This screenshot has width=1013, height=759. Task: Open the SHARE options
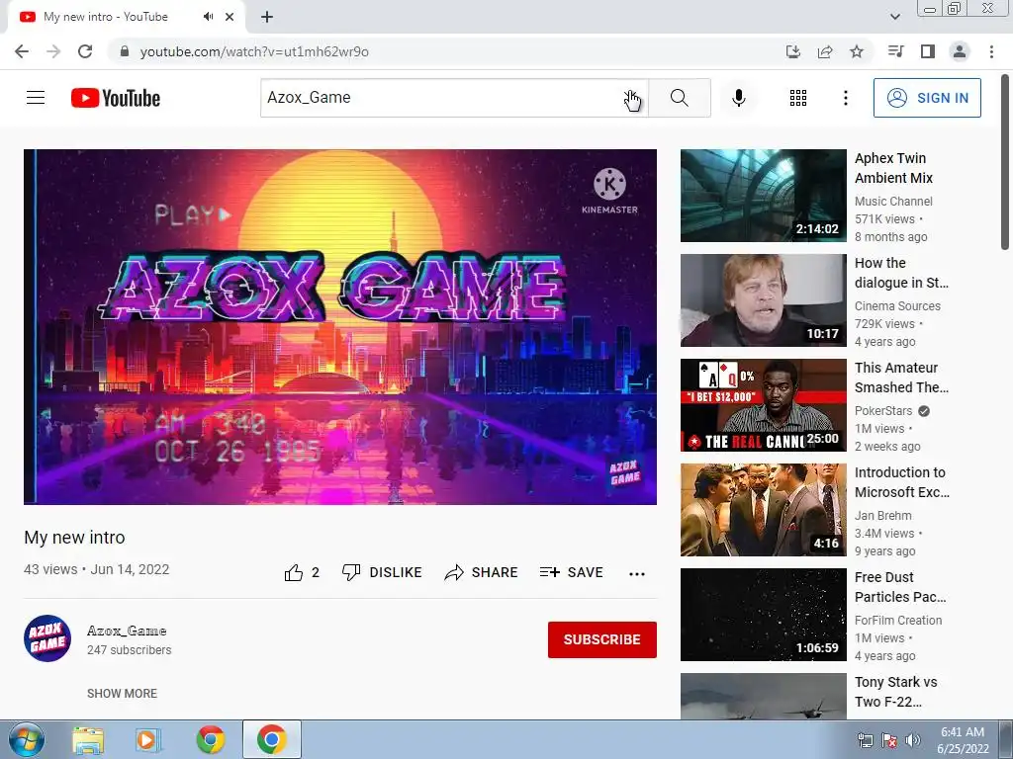482,572
